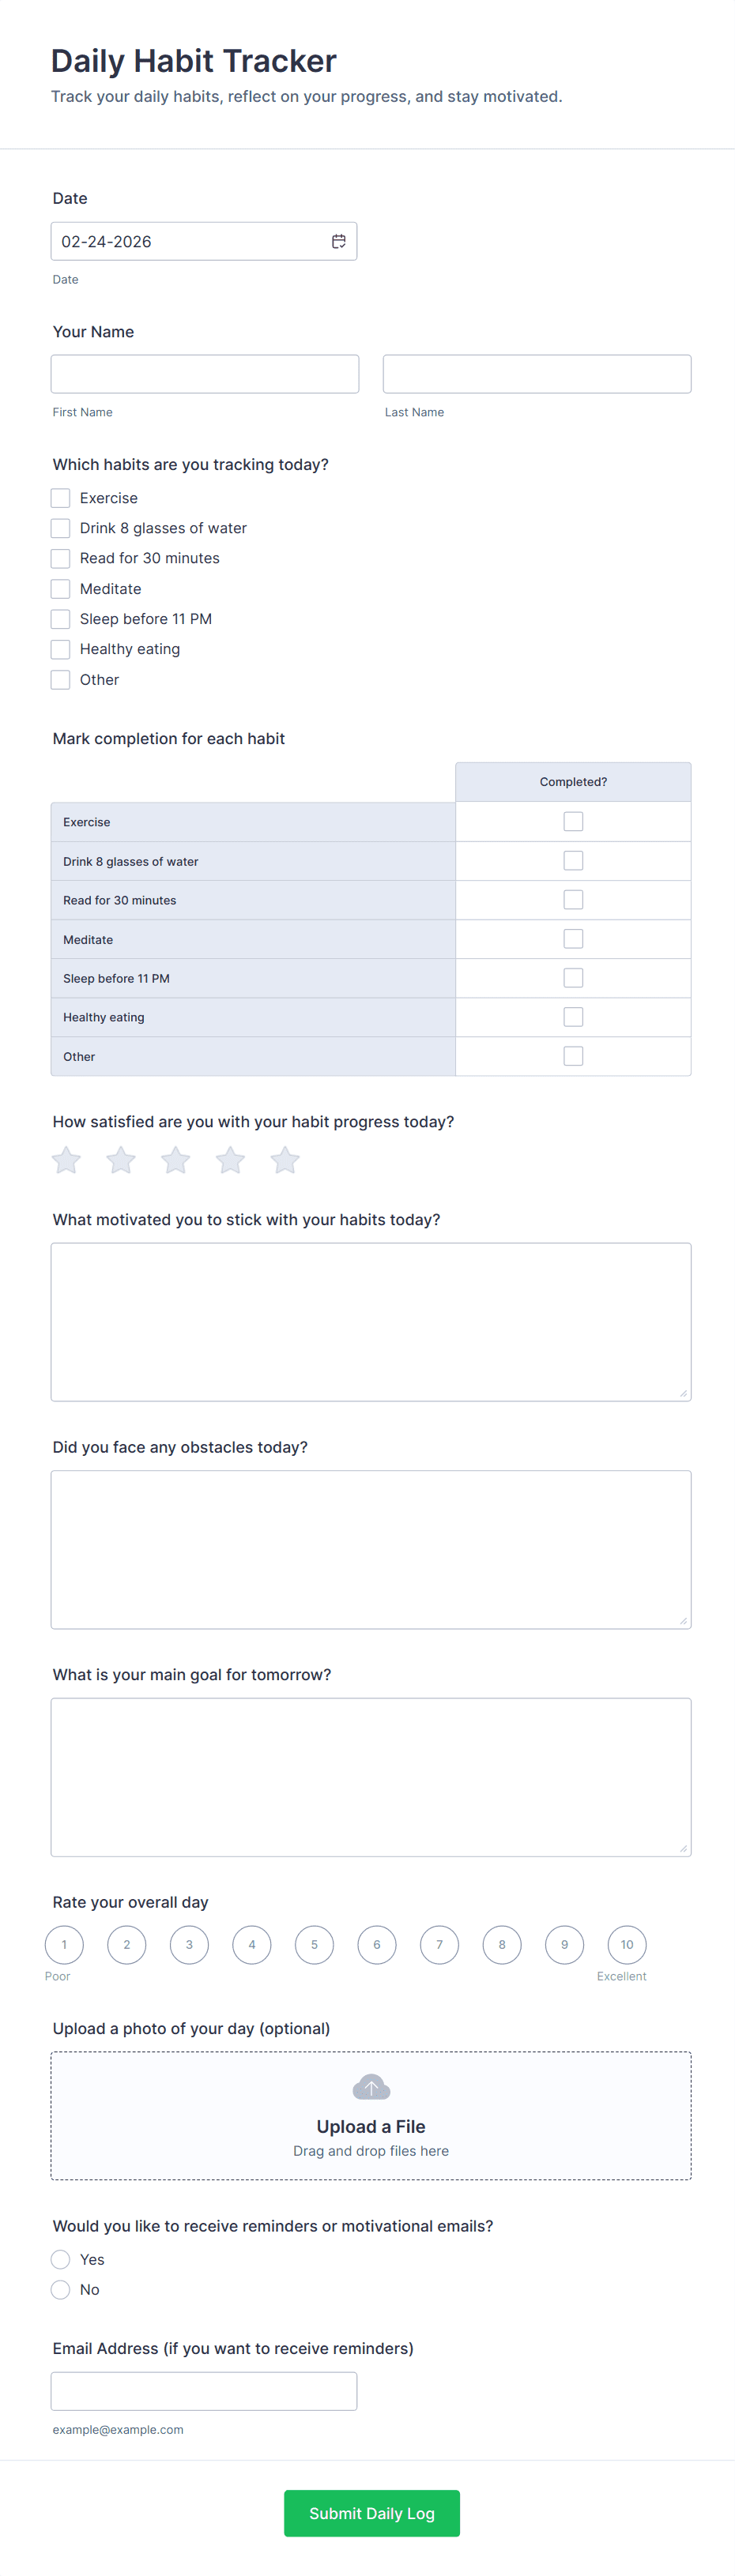This screenshot has height=2576, width=735.
Task: Mark Healthy eating as completed in table
Action: [573, 1017]
